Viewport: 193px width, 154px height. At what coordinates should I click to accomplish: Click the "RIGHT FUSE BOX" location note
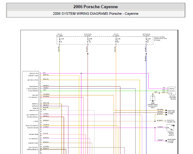pyautogui.click(x=160, y=39)
